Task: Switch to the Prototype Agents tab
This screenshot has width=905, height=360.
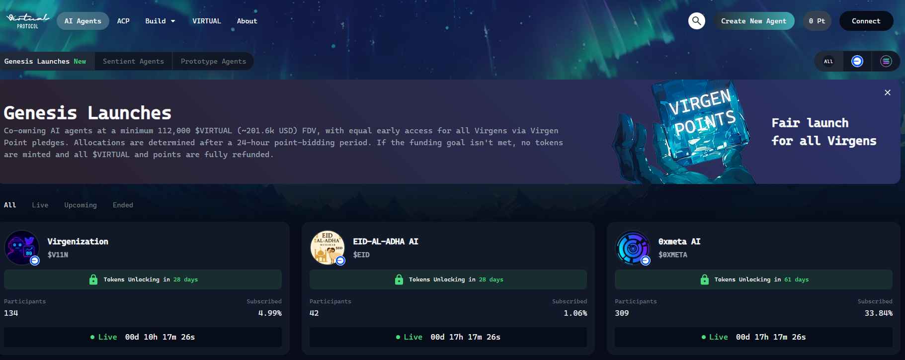Action: [213, 61]
